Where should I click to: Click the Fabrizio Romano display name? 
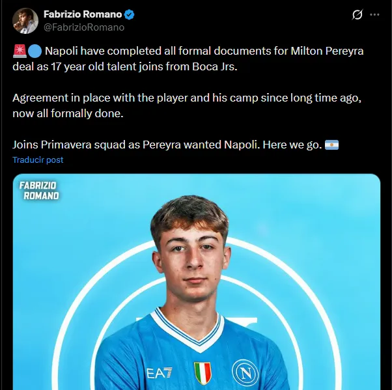pyautogui.click(x=83, y=14)
